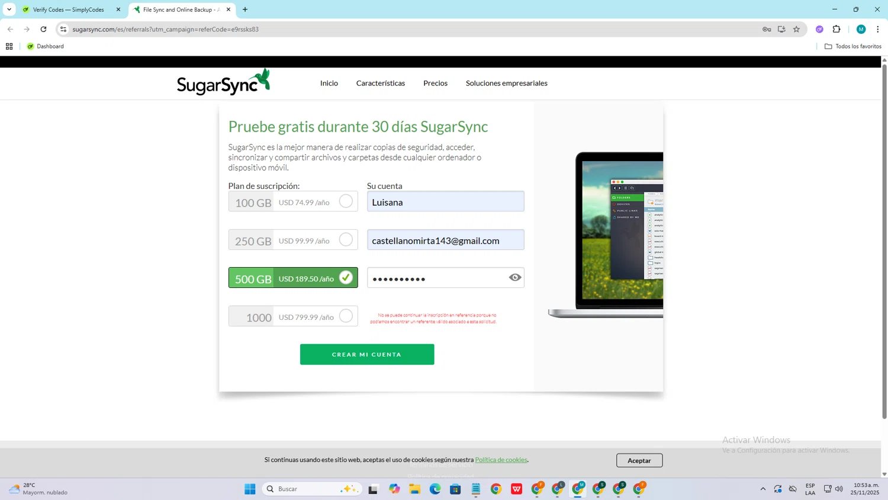The width and height of the screenshot is (888, 500).
Task: Open the Inicio menu item
Action: click(x=329, y=83)
